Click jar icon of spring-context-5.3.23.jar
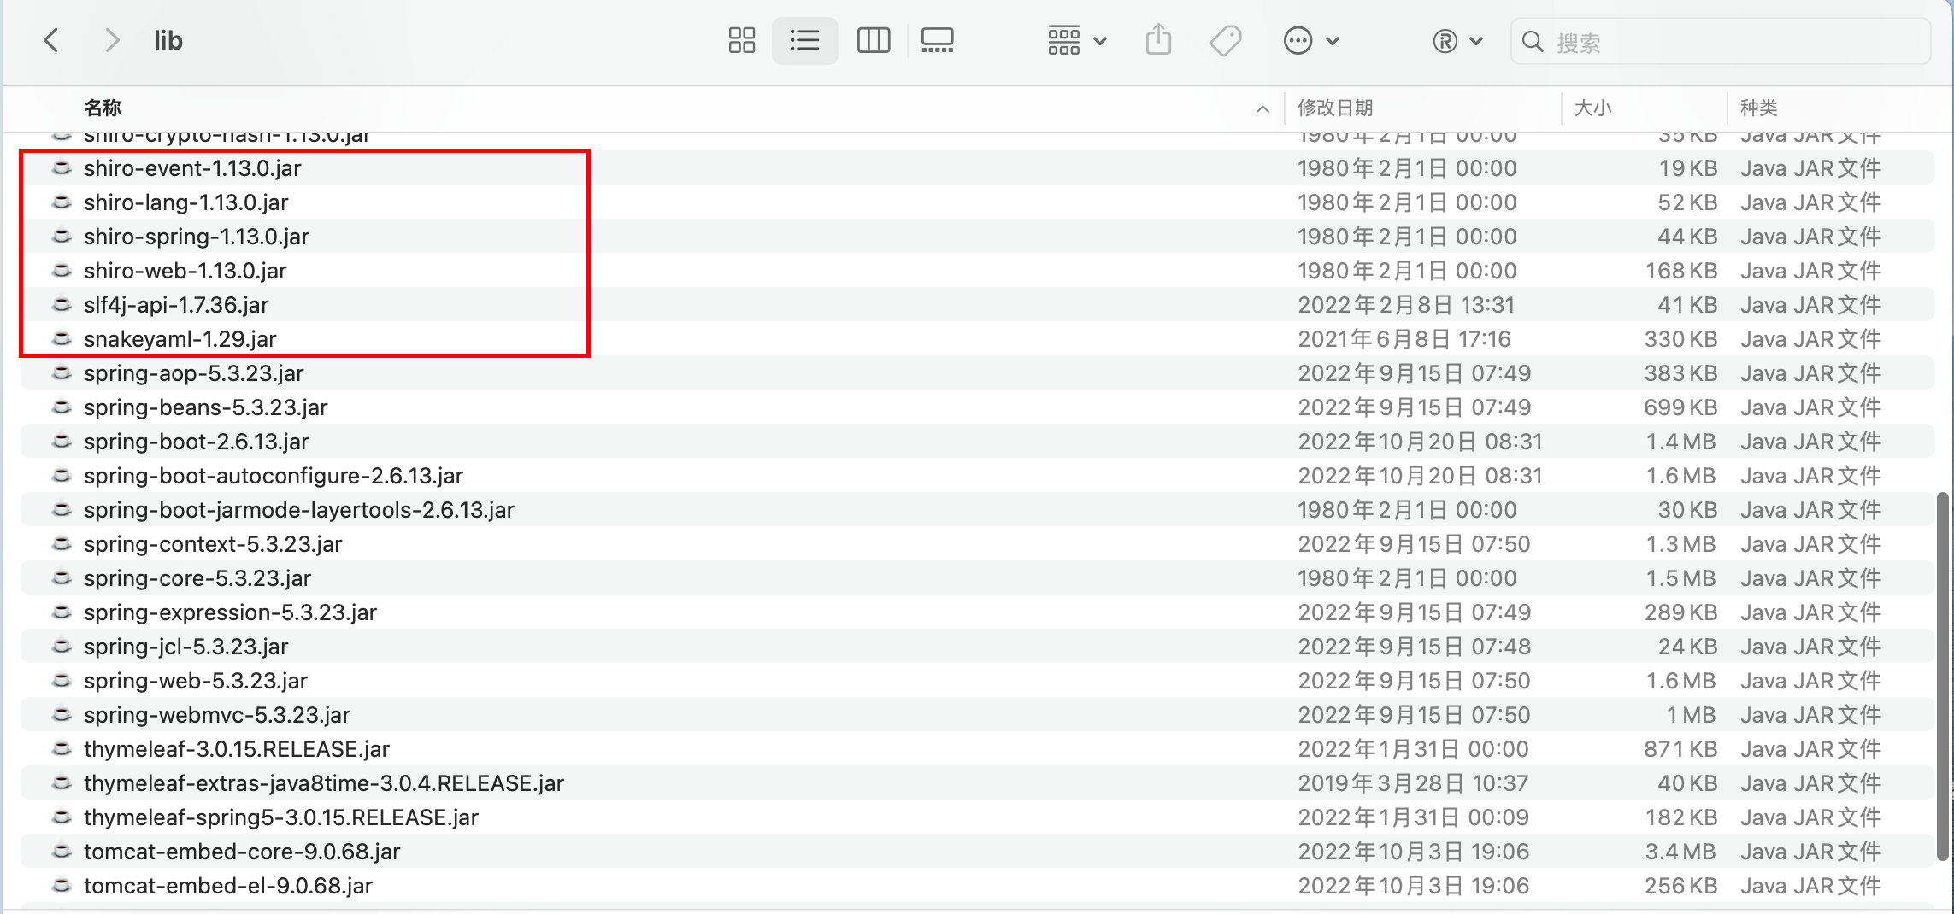 pyautogui.click(x=62, y=543)
